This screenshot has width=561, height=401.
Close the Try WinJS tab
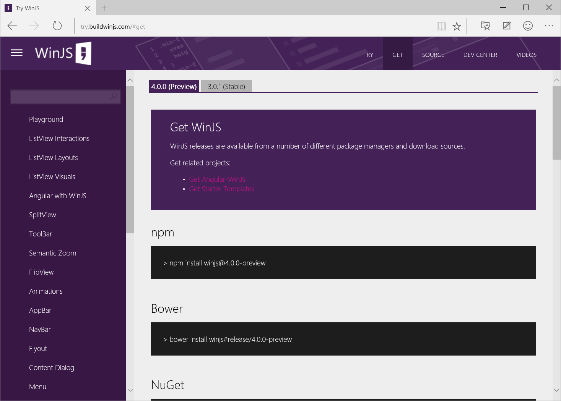coord(88,8)
